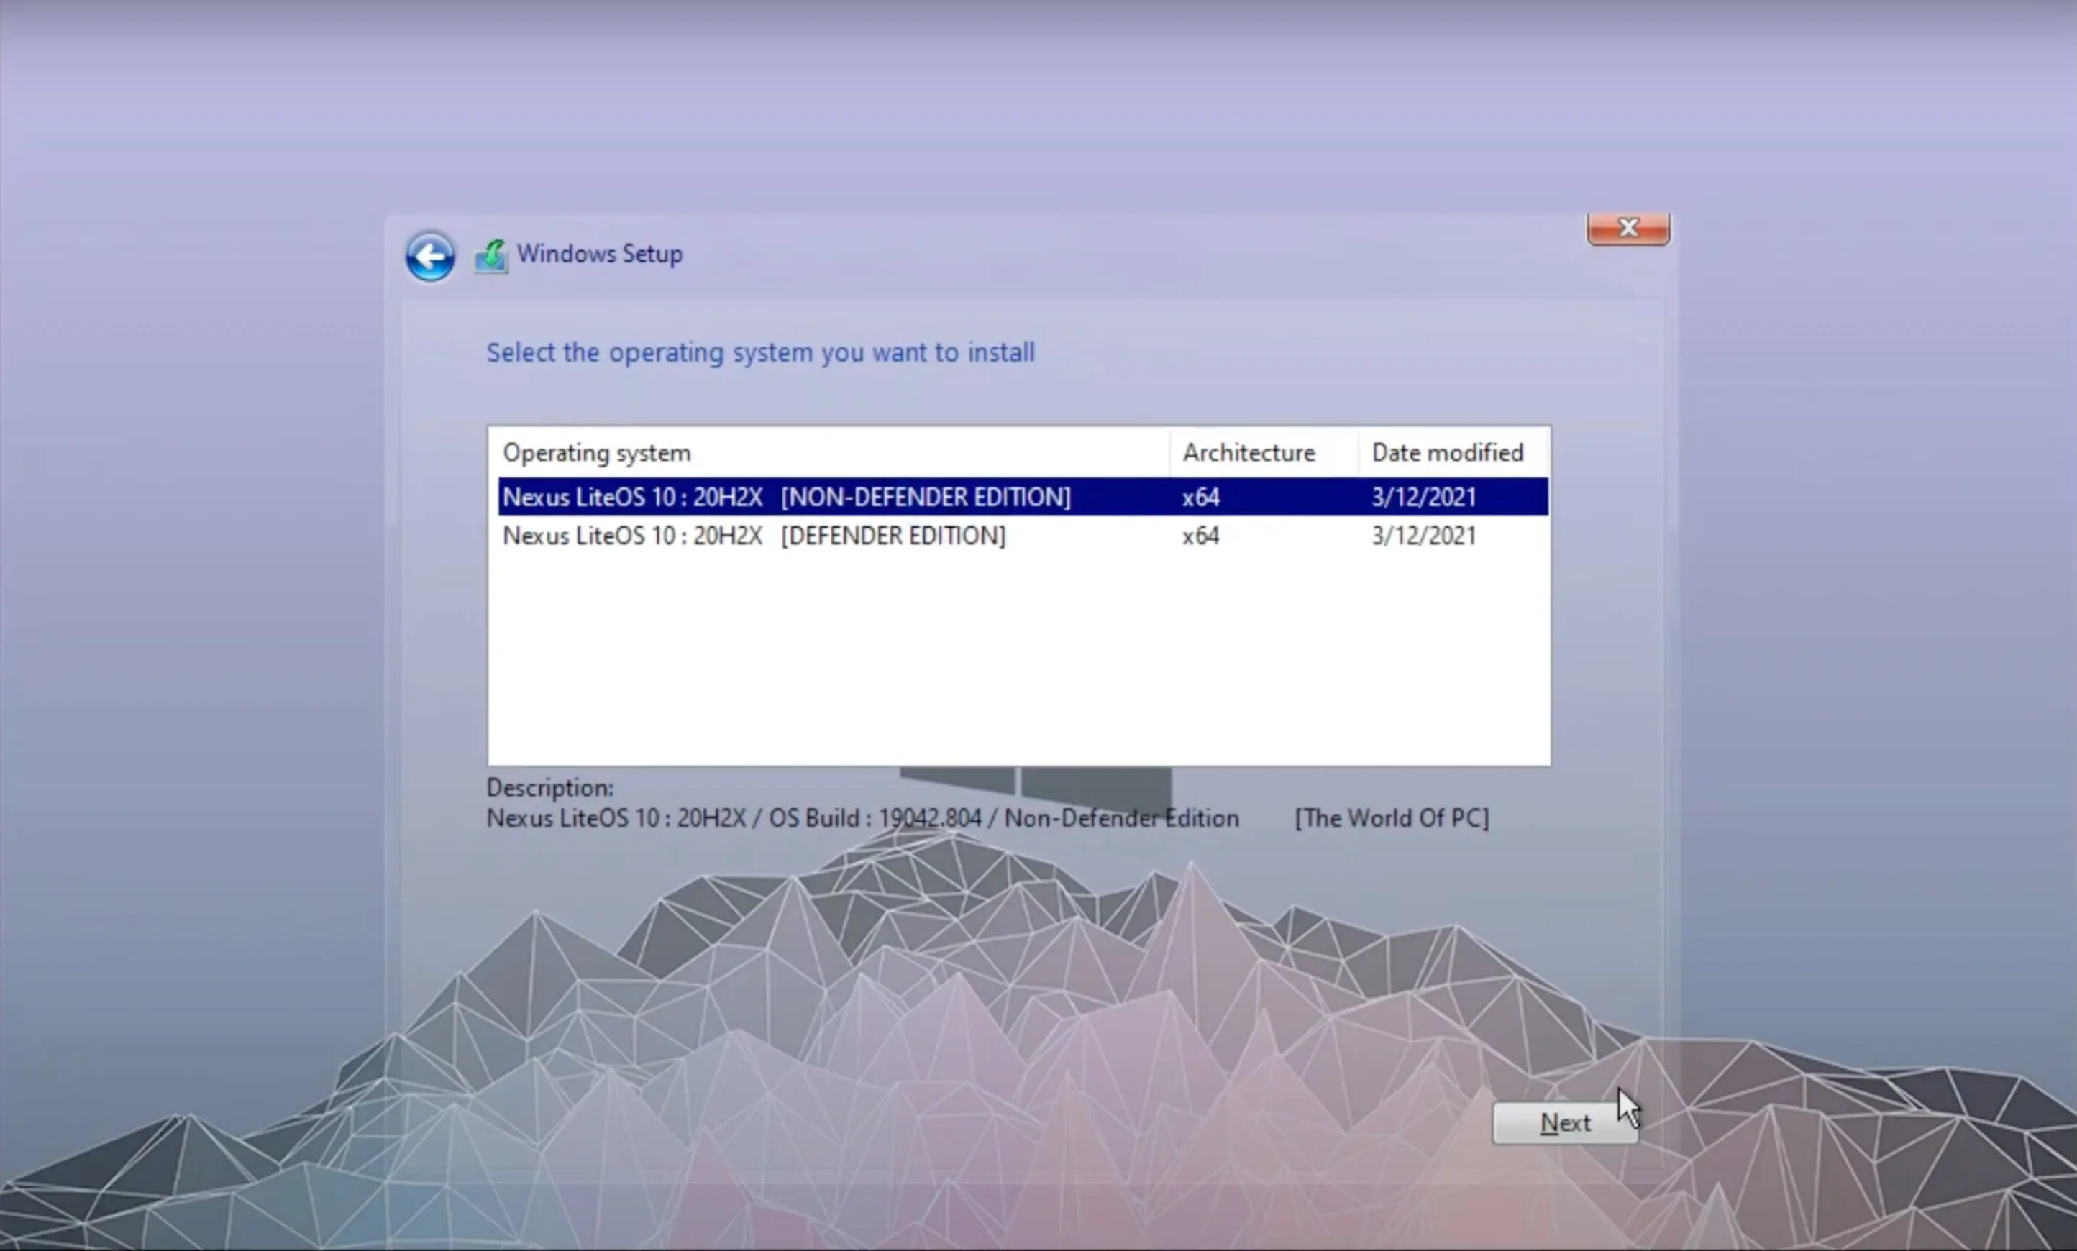Select Nexus LiteOS NON-DEFENDER EDITION row

(x=1023, y=496)
